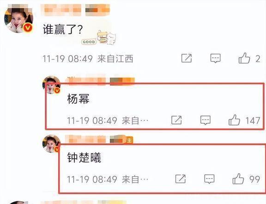Click the 来自江西 location label

pyautogui.click(x=115, y=59)
